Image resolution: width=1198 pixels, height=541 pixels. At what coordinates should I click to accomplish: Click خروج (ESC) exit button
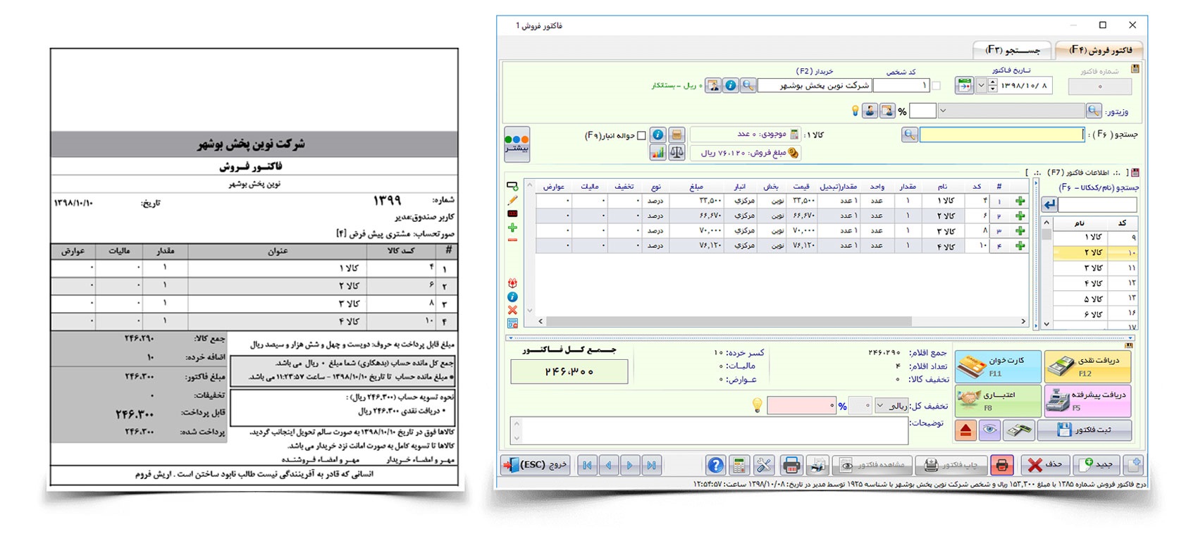pyautogui.click(x=536, y=465)
